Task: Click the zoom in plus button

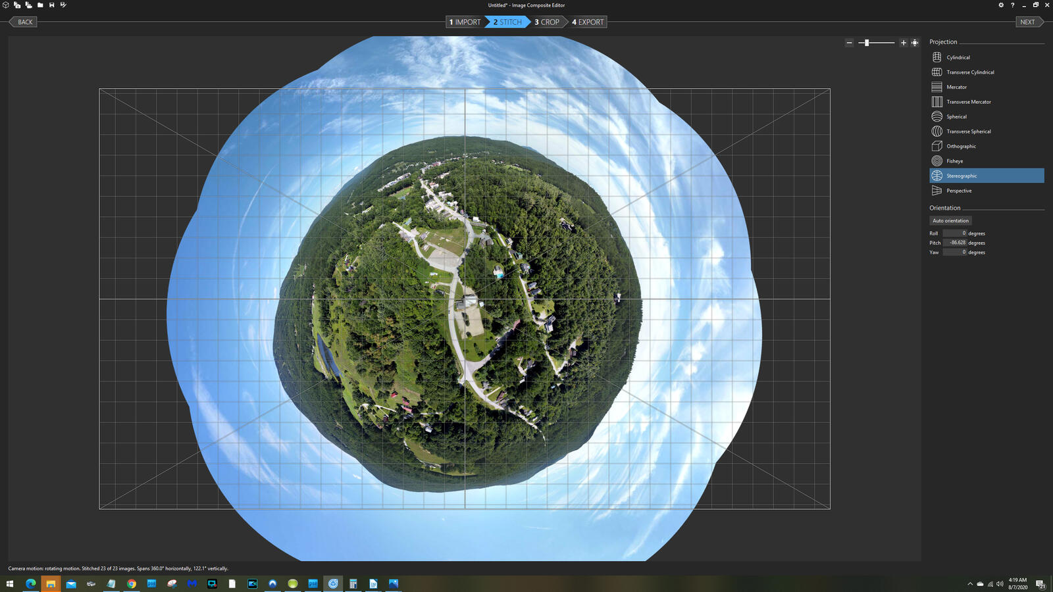Action: [904, 43]
